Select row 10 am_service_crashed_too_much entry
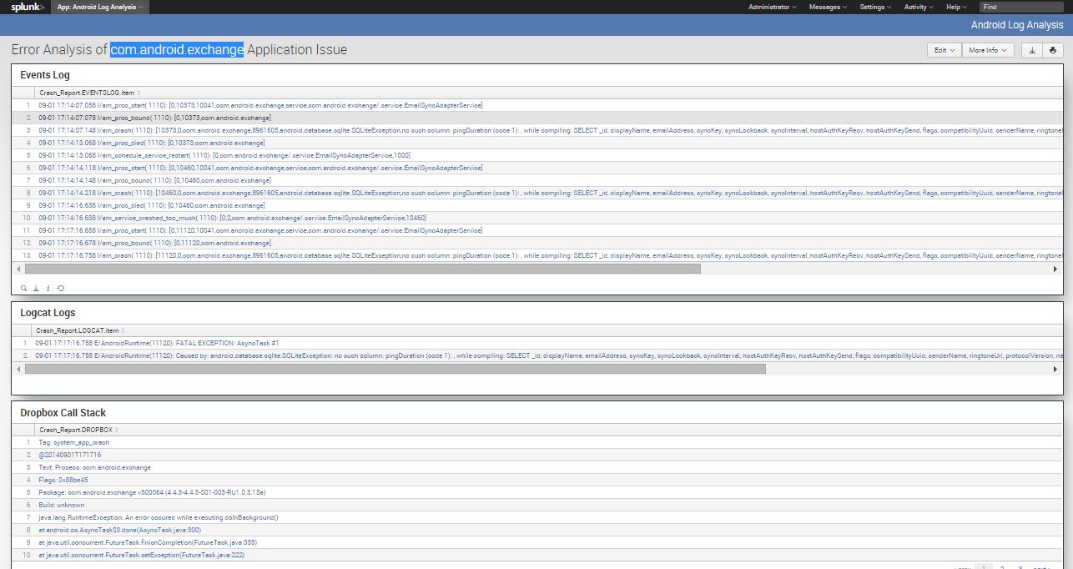Screen dimensions: 1073x569 [537, 218]
